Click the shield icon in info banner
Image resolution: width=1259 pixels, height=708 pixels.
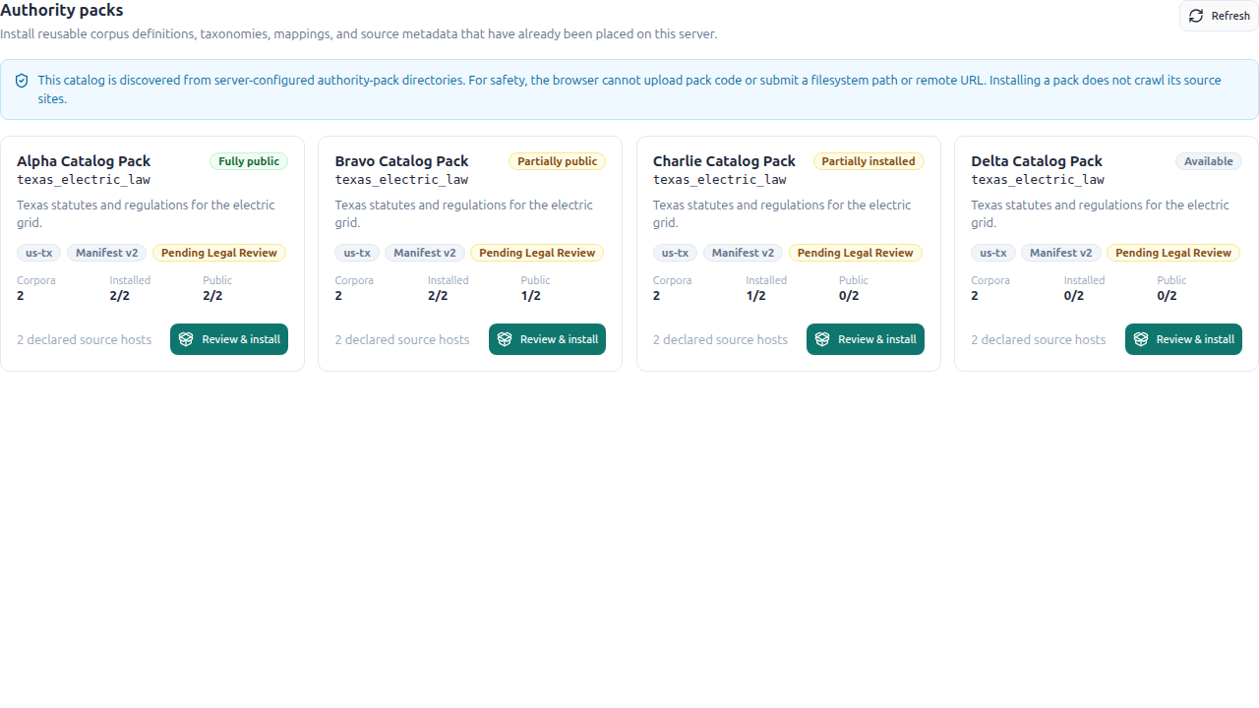click(x=22, y=81)
